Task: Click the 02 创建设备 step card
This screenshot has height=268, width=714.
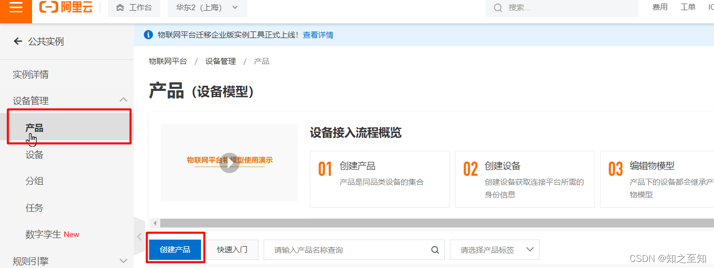Action: [525, 179]
